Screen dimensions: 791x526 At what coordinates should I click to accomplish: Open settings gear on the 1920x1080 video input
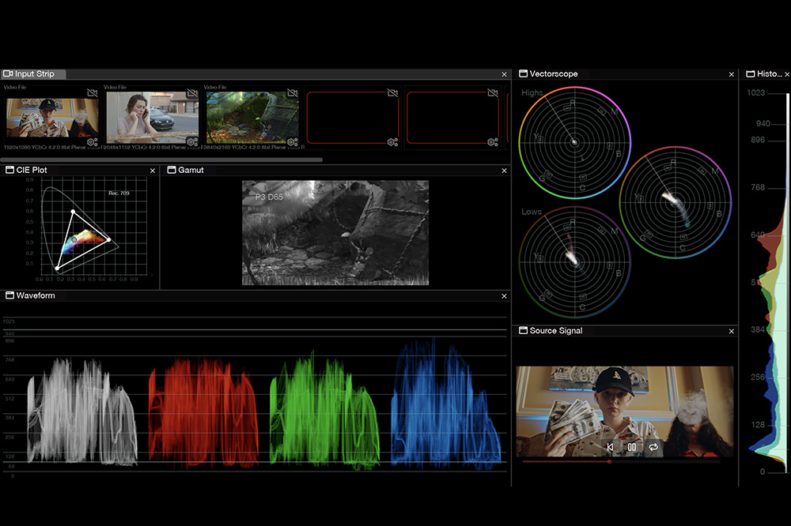[93, 142]
